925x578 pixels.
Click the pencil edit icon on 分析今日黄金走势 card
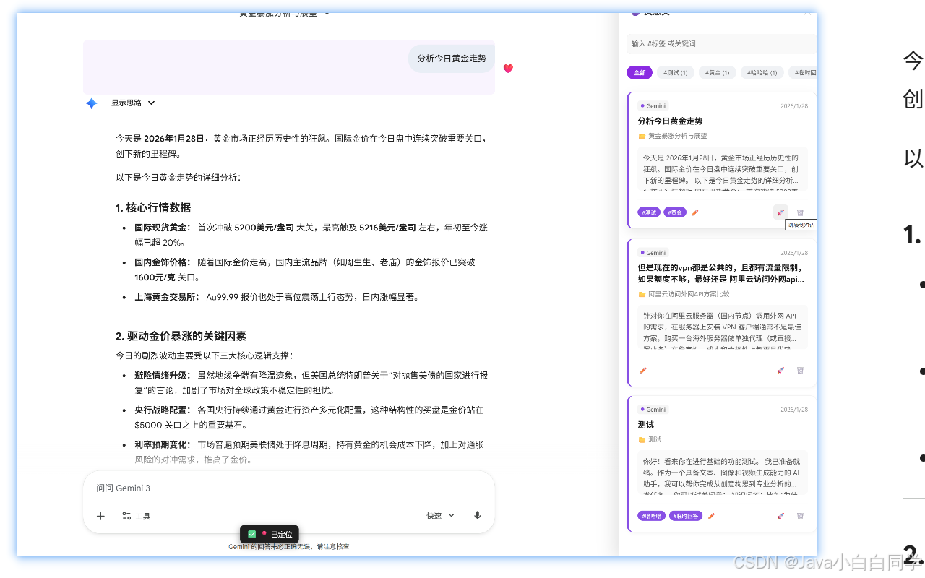[695, 212]
